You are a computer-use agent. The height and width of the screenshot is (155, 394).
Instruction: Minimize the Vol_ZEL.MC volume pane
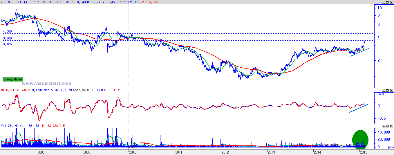(383, 126)
